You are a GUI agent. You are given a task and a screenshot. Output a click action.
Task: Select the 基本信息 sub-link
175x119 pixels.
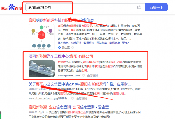click(63, 43)
